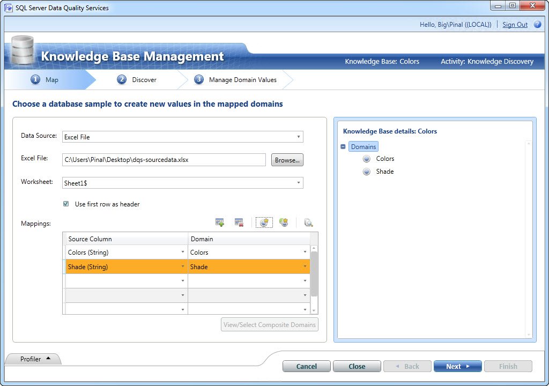Open Source Column dropdown for Shade (String)
Viewport: 549px width, 386px height.
[x=182, y=266]
